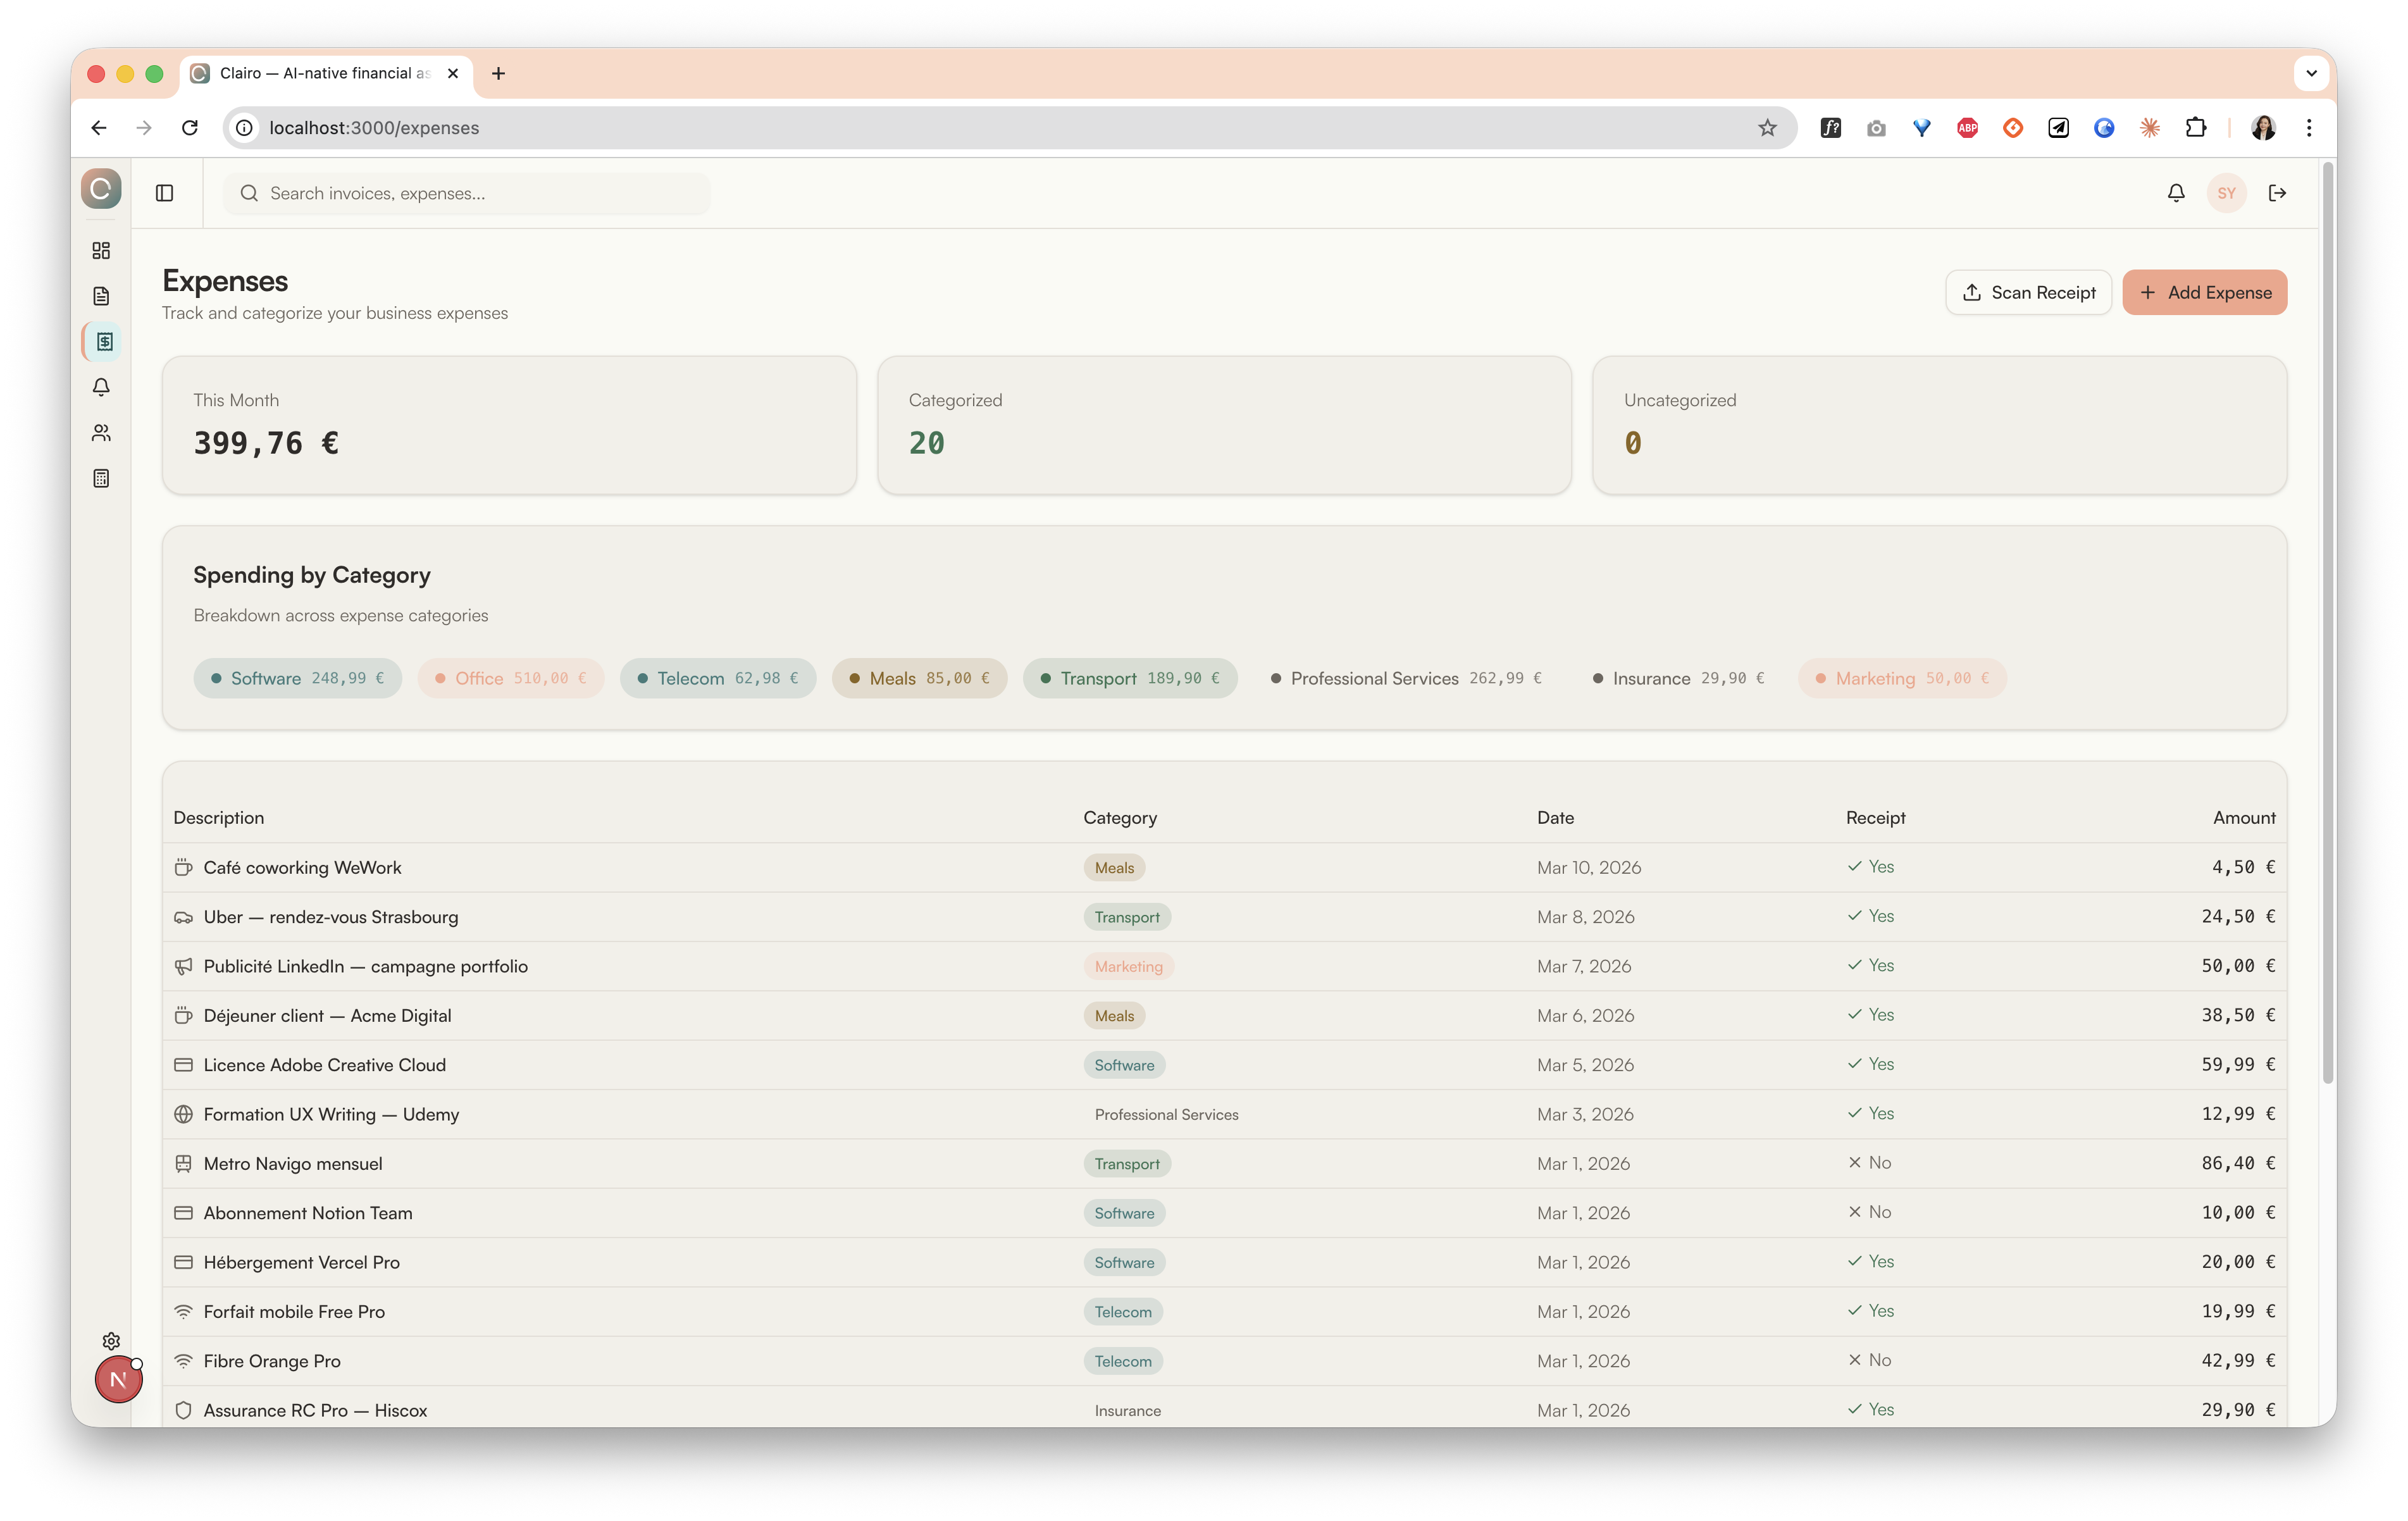This screenshot has width=2408, height=1521.
Task: Open the Dashboard grid icon in sidebar
Action: click(101, 250)
